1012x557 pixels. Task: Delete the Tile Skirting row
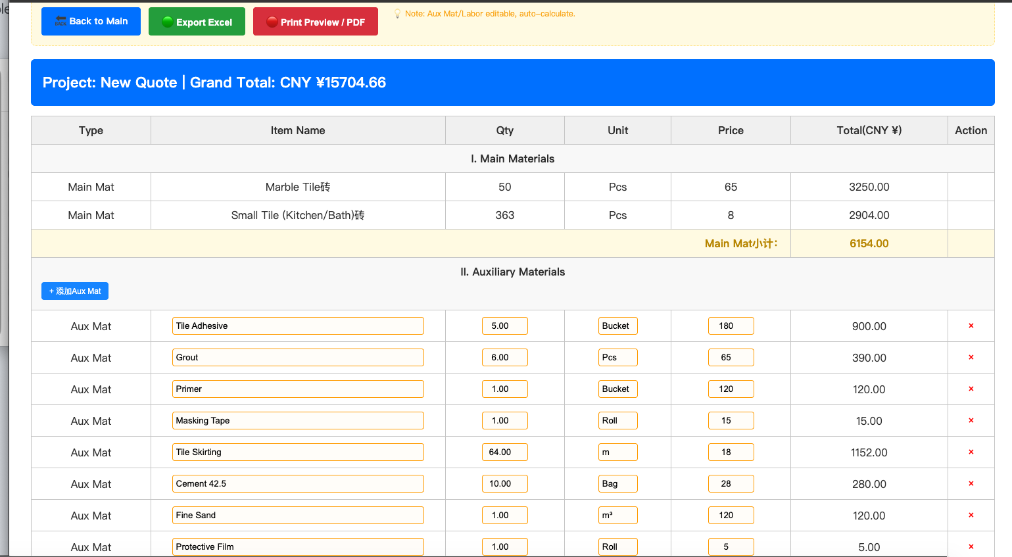(x=971, y=452)
